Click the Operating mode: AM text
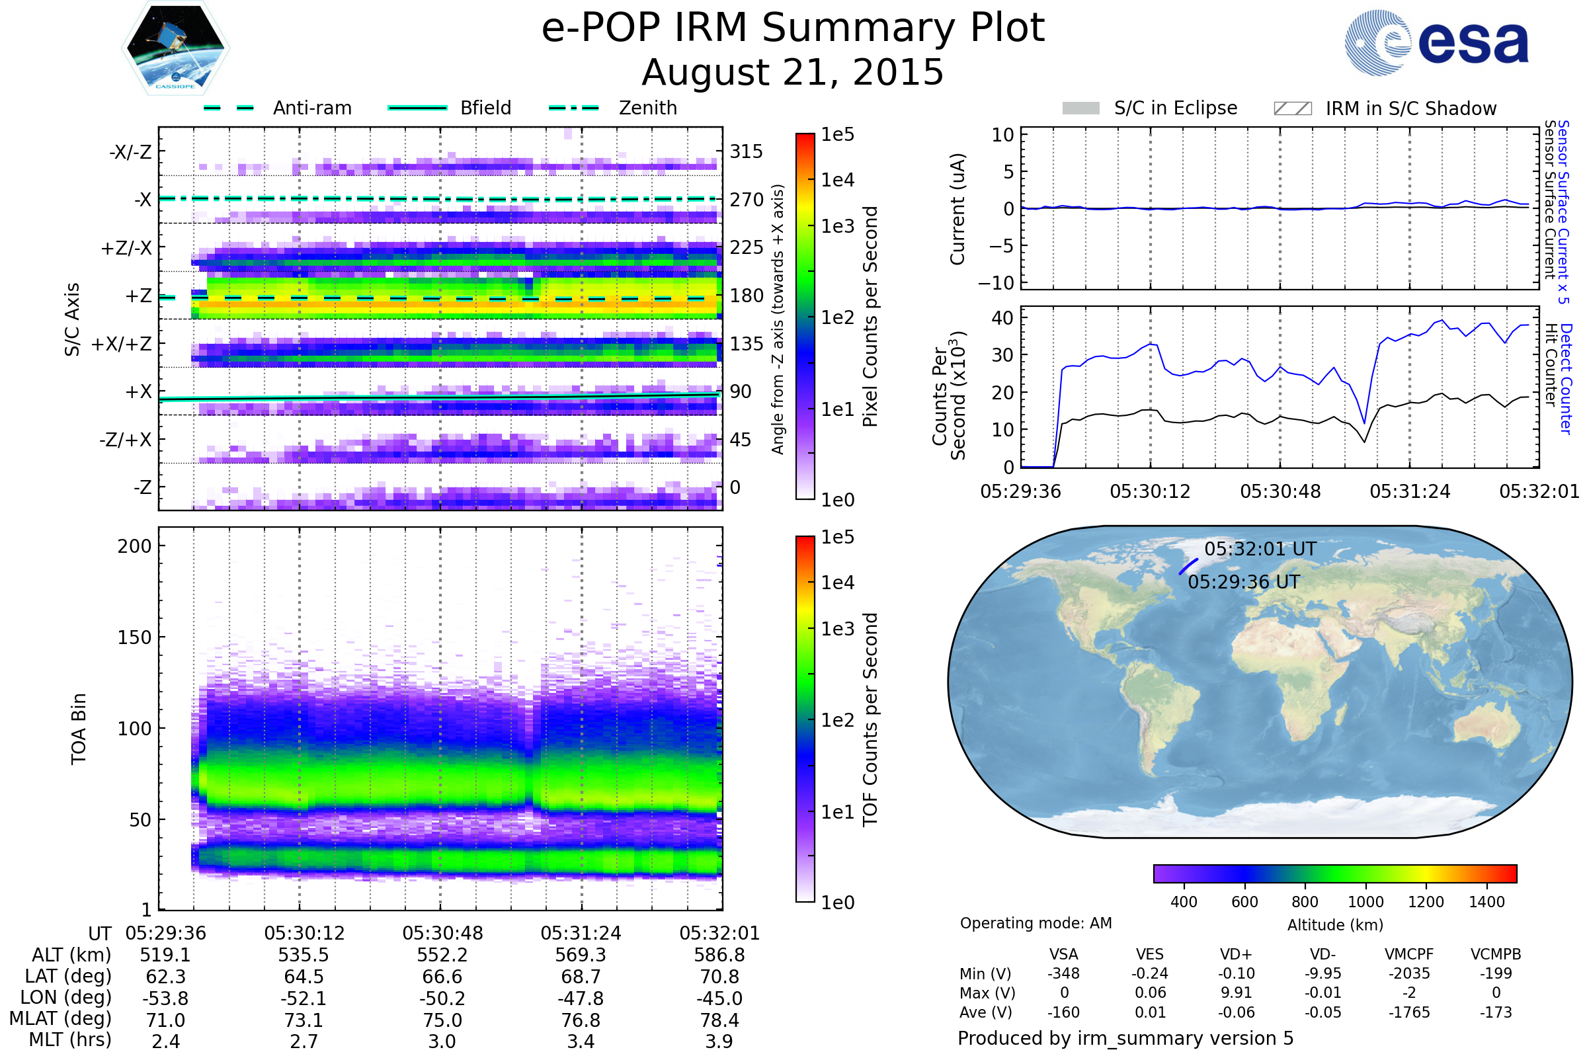 pyautogui.click(x=1036, y=923)
